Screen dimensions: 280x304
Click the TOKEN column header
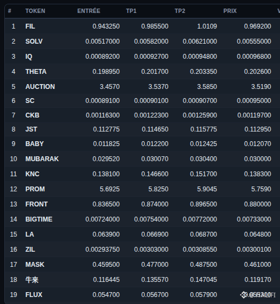[x=35, y=11]
